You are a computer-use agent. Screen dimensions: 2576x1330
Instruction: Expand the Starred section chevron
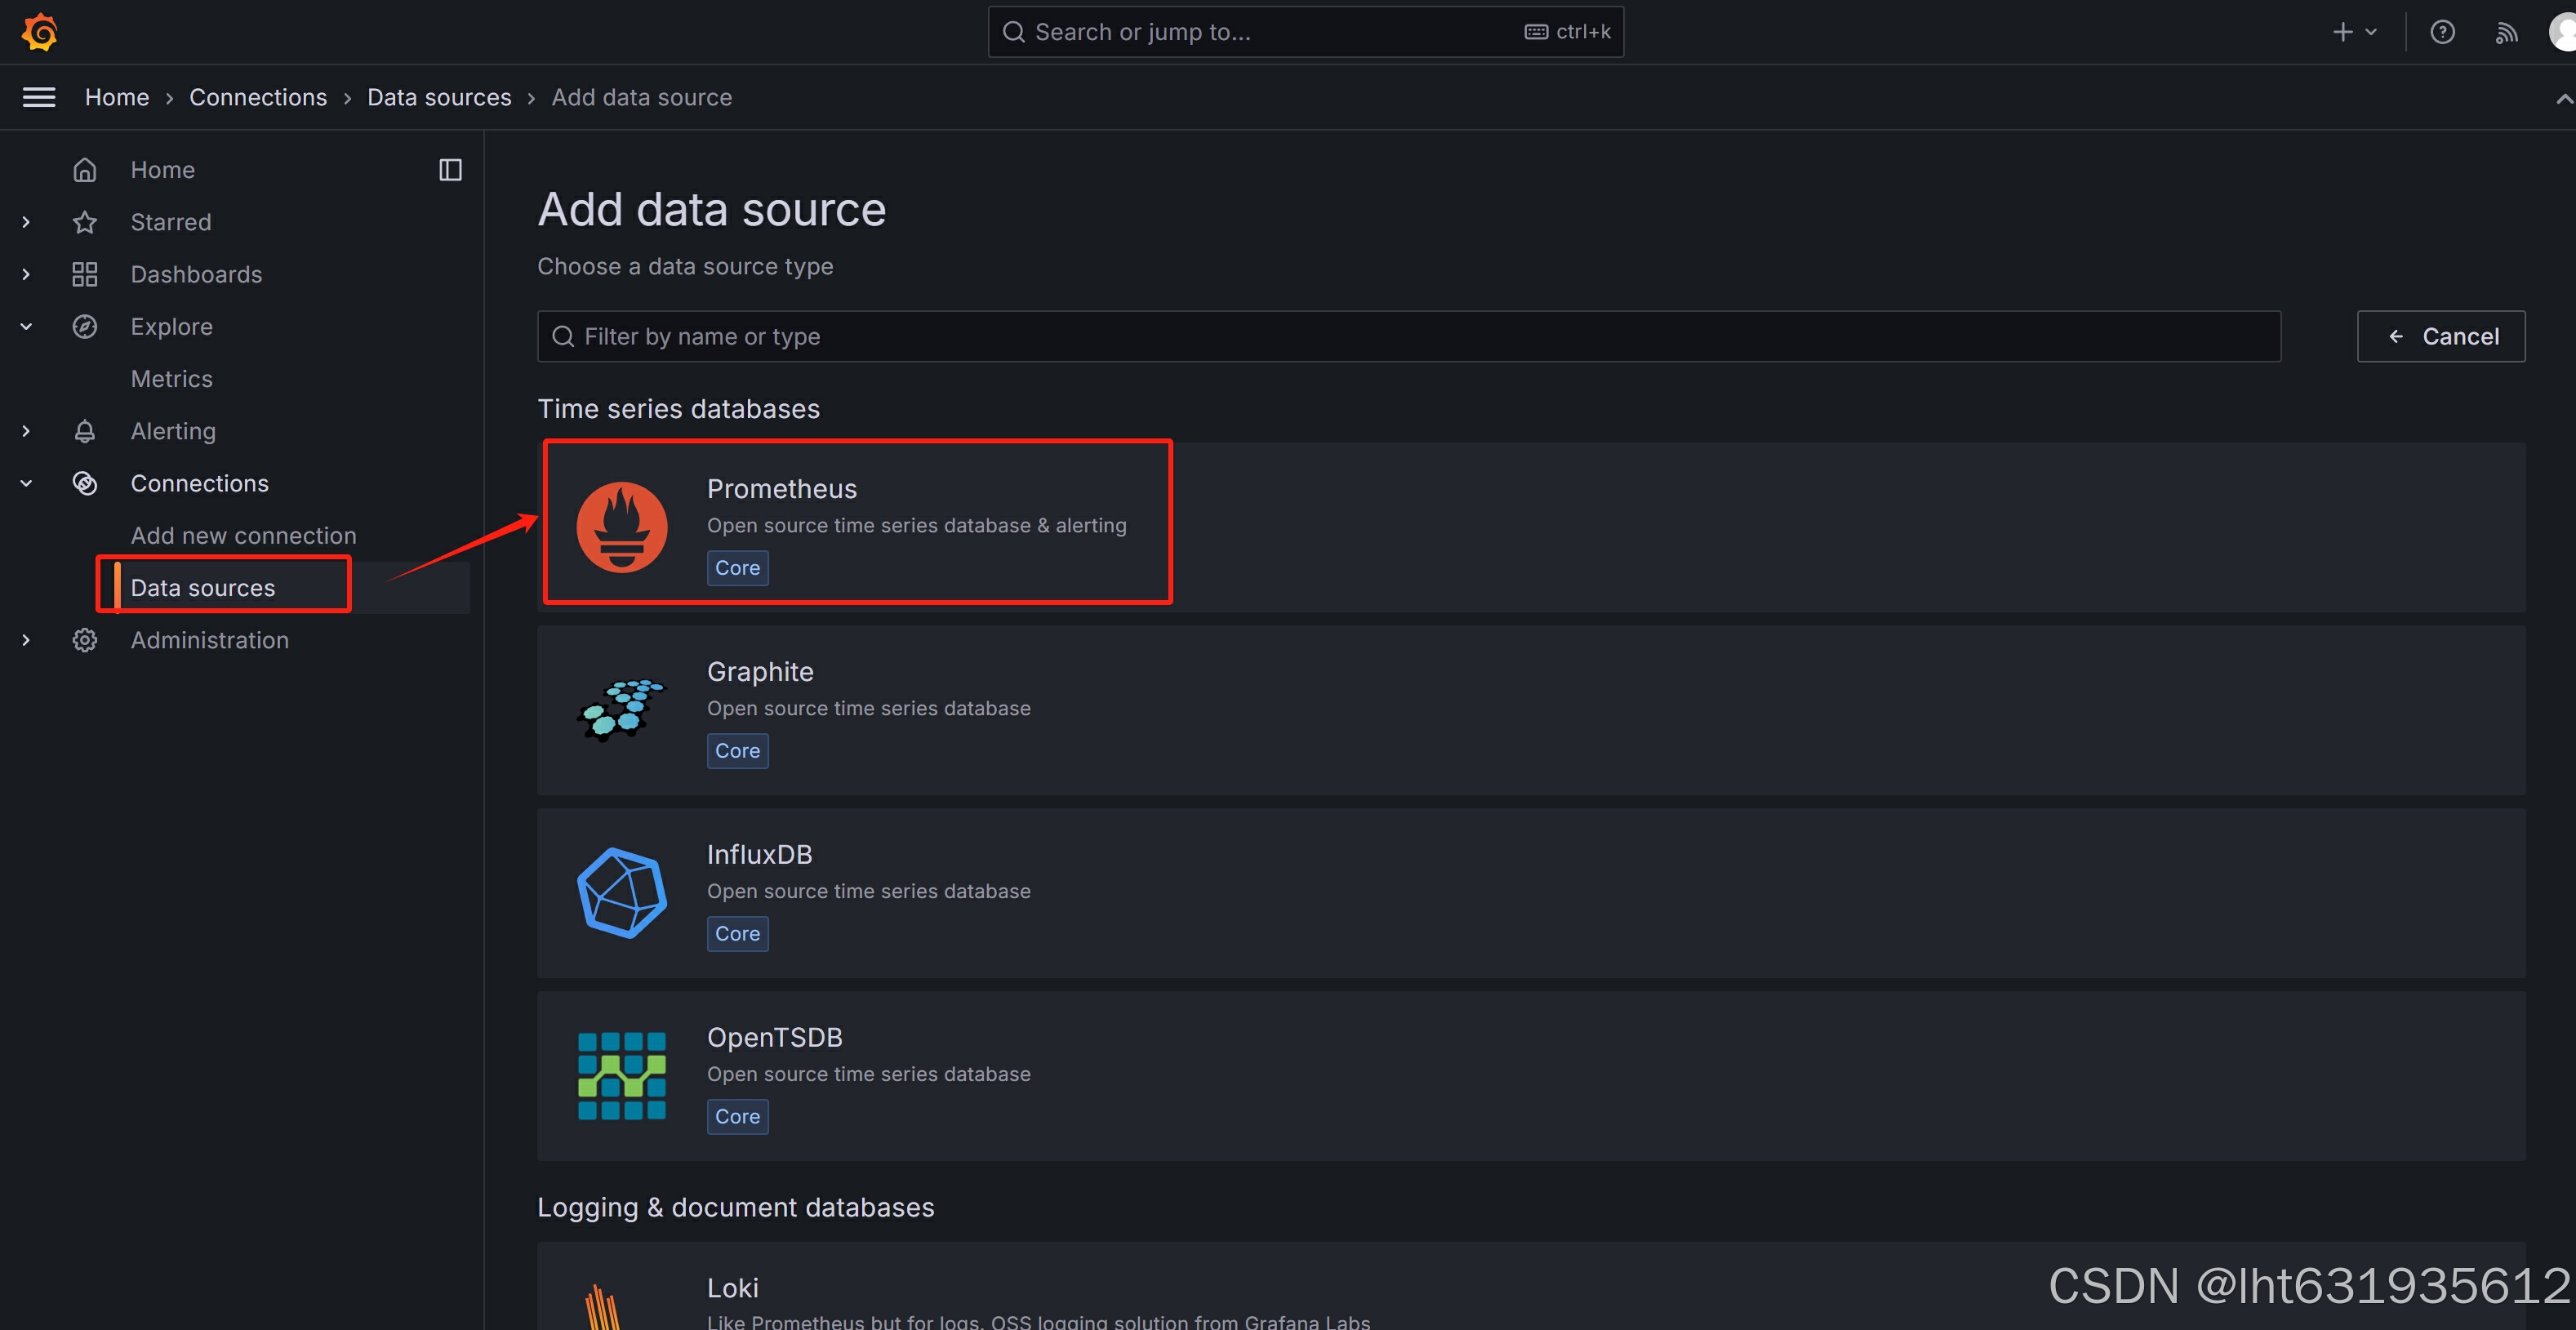point(26,222)
